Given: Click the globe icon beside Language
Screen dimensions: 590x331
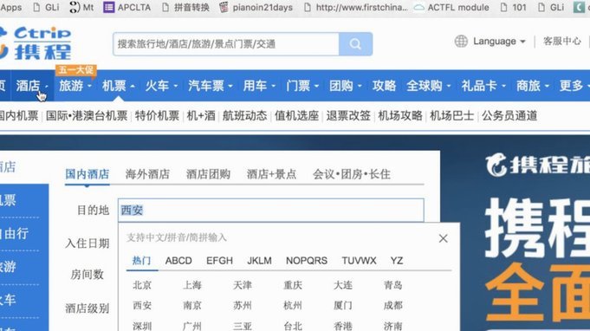Looking at the screenshot, I should (x=461, y=41).
